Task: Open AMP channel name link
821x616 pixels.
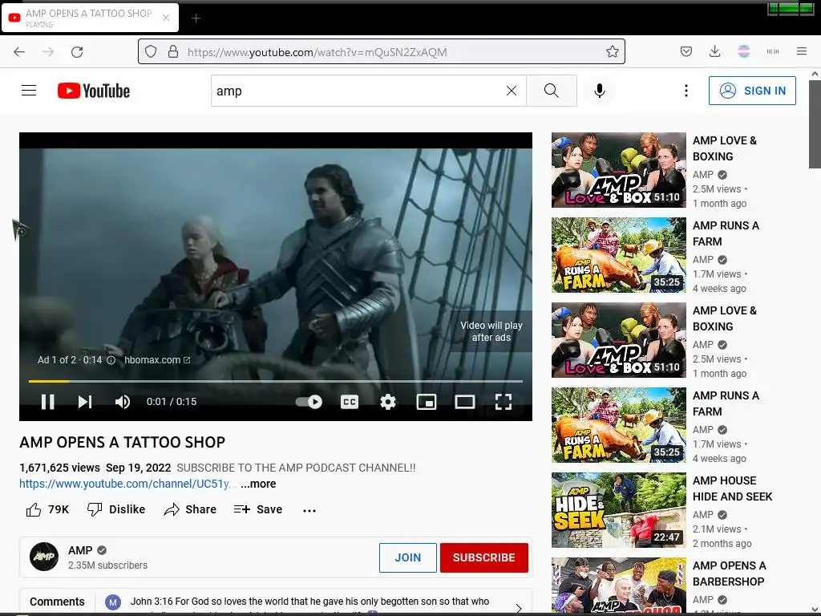Action: tap(80, 550)
